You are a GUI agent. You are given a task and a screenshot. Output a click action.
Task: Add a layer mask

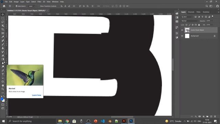coord(199,116)
